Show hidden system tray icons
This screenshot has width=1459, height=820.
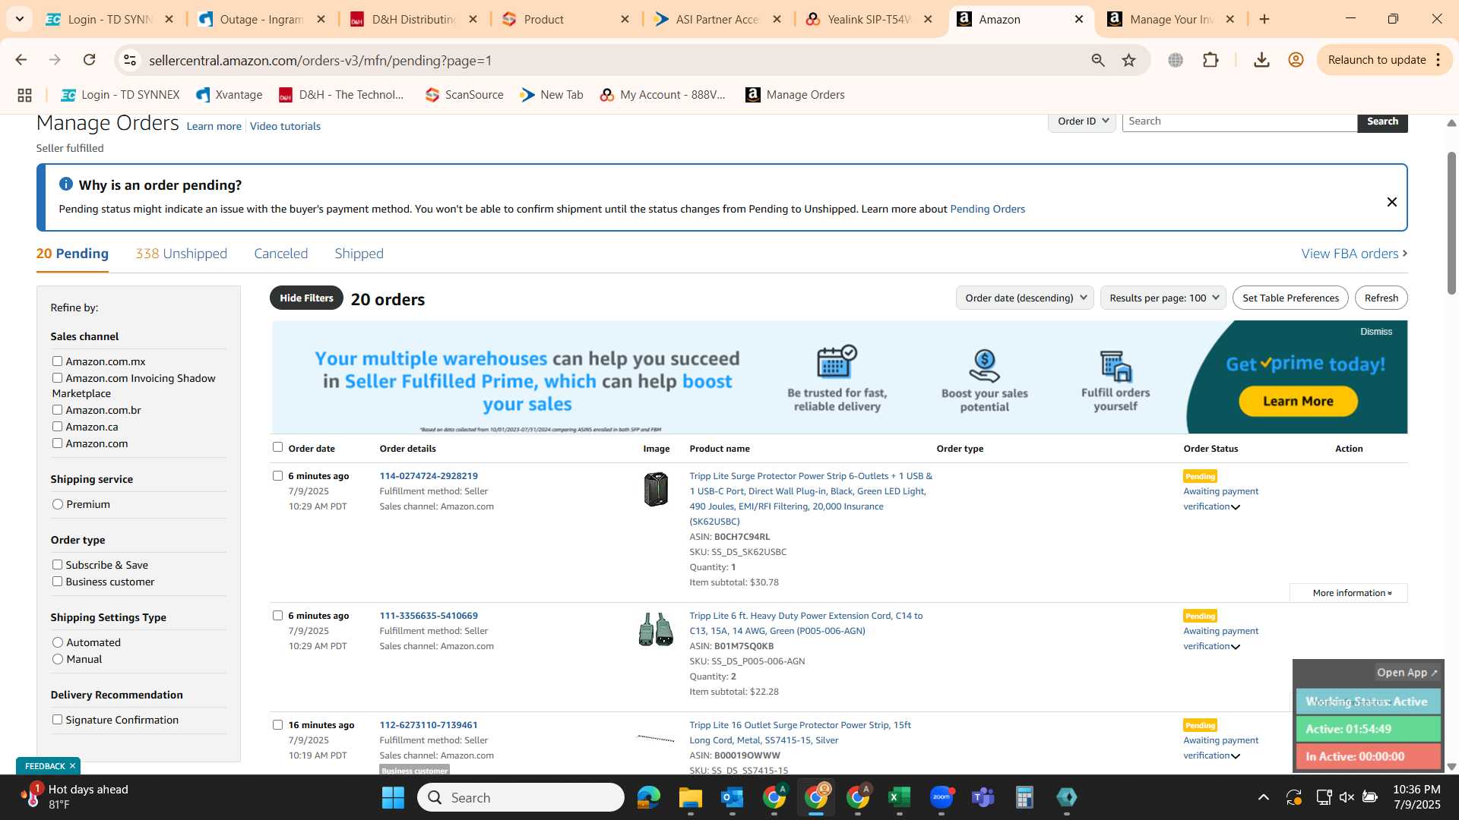pyautogui.click(x=1263, y=797)
